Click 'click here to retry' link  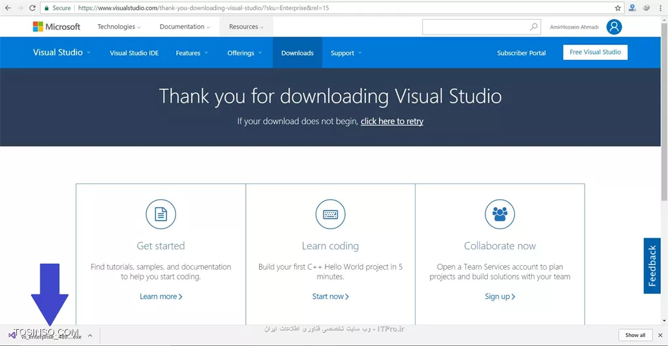point(392,121)
